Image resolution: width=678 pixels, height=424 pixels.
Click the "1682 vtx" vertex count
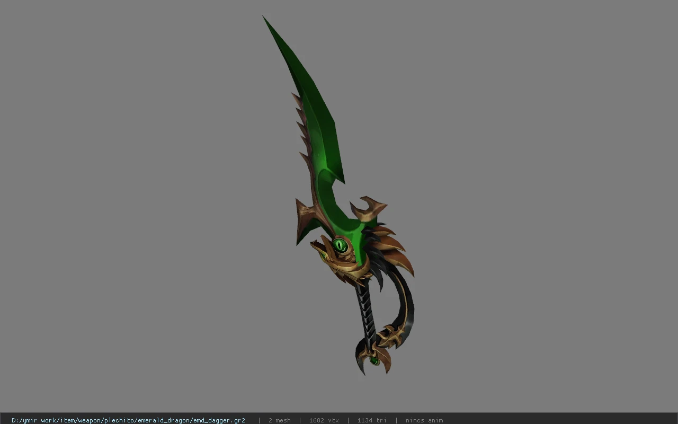click(324, 420)
